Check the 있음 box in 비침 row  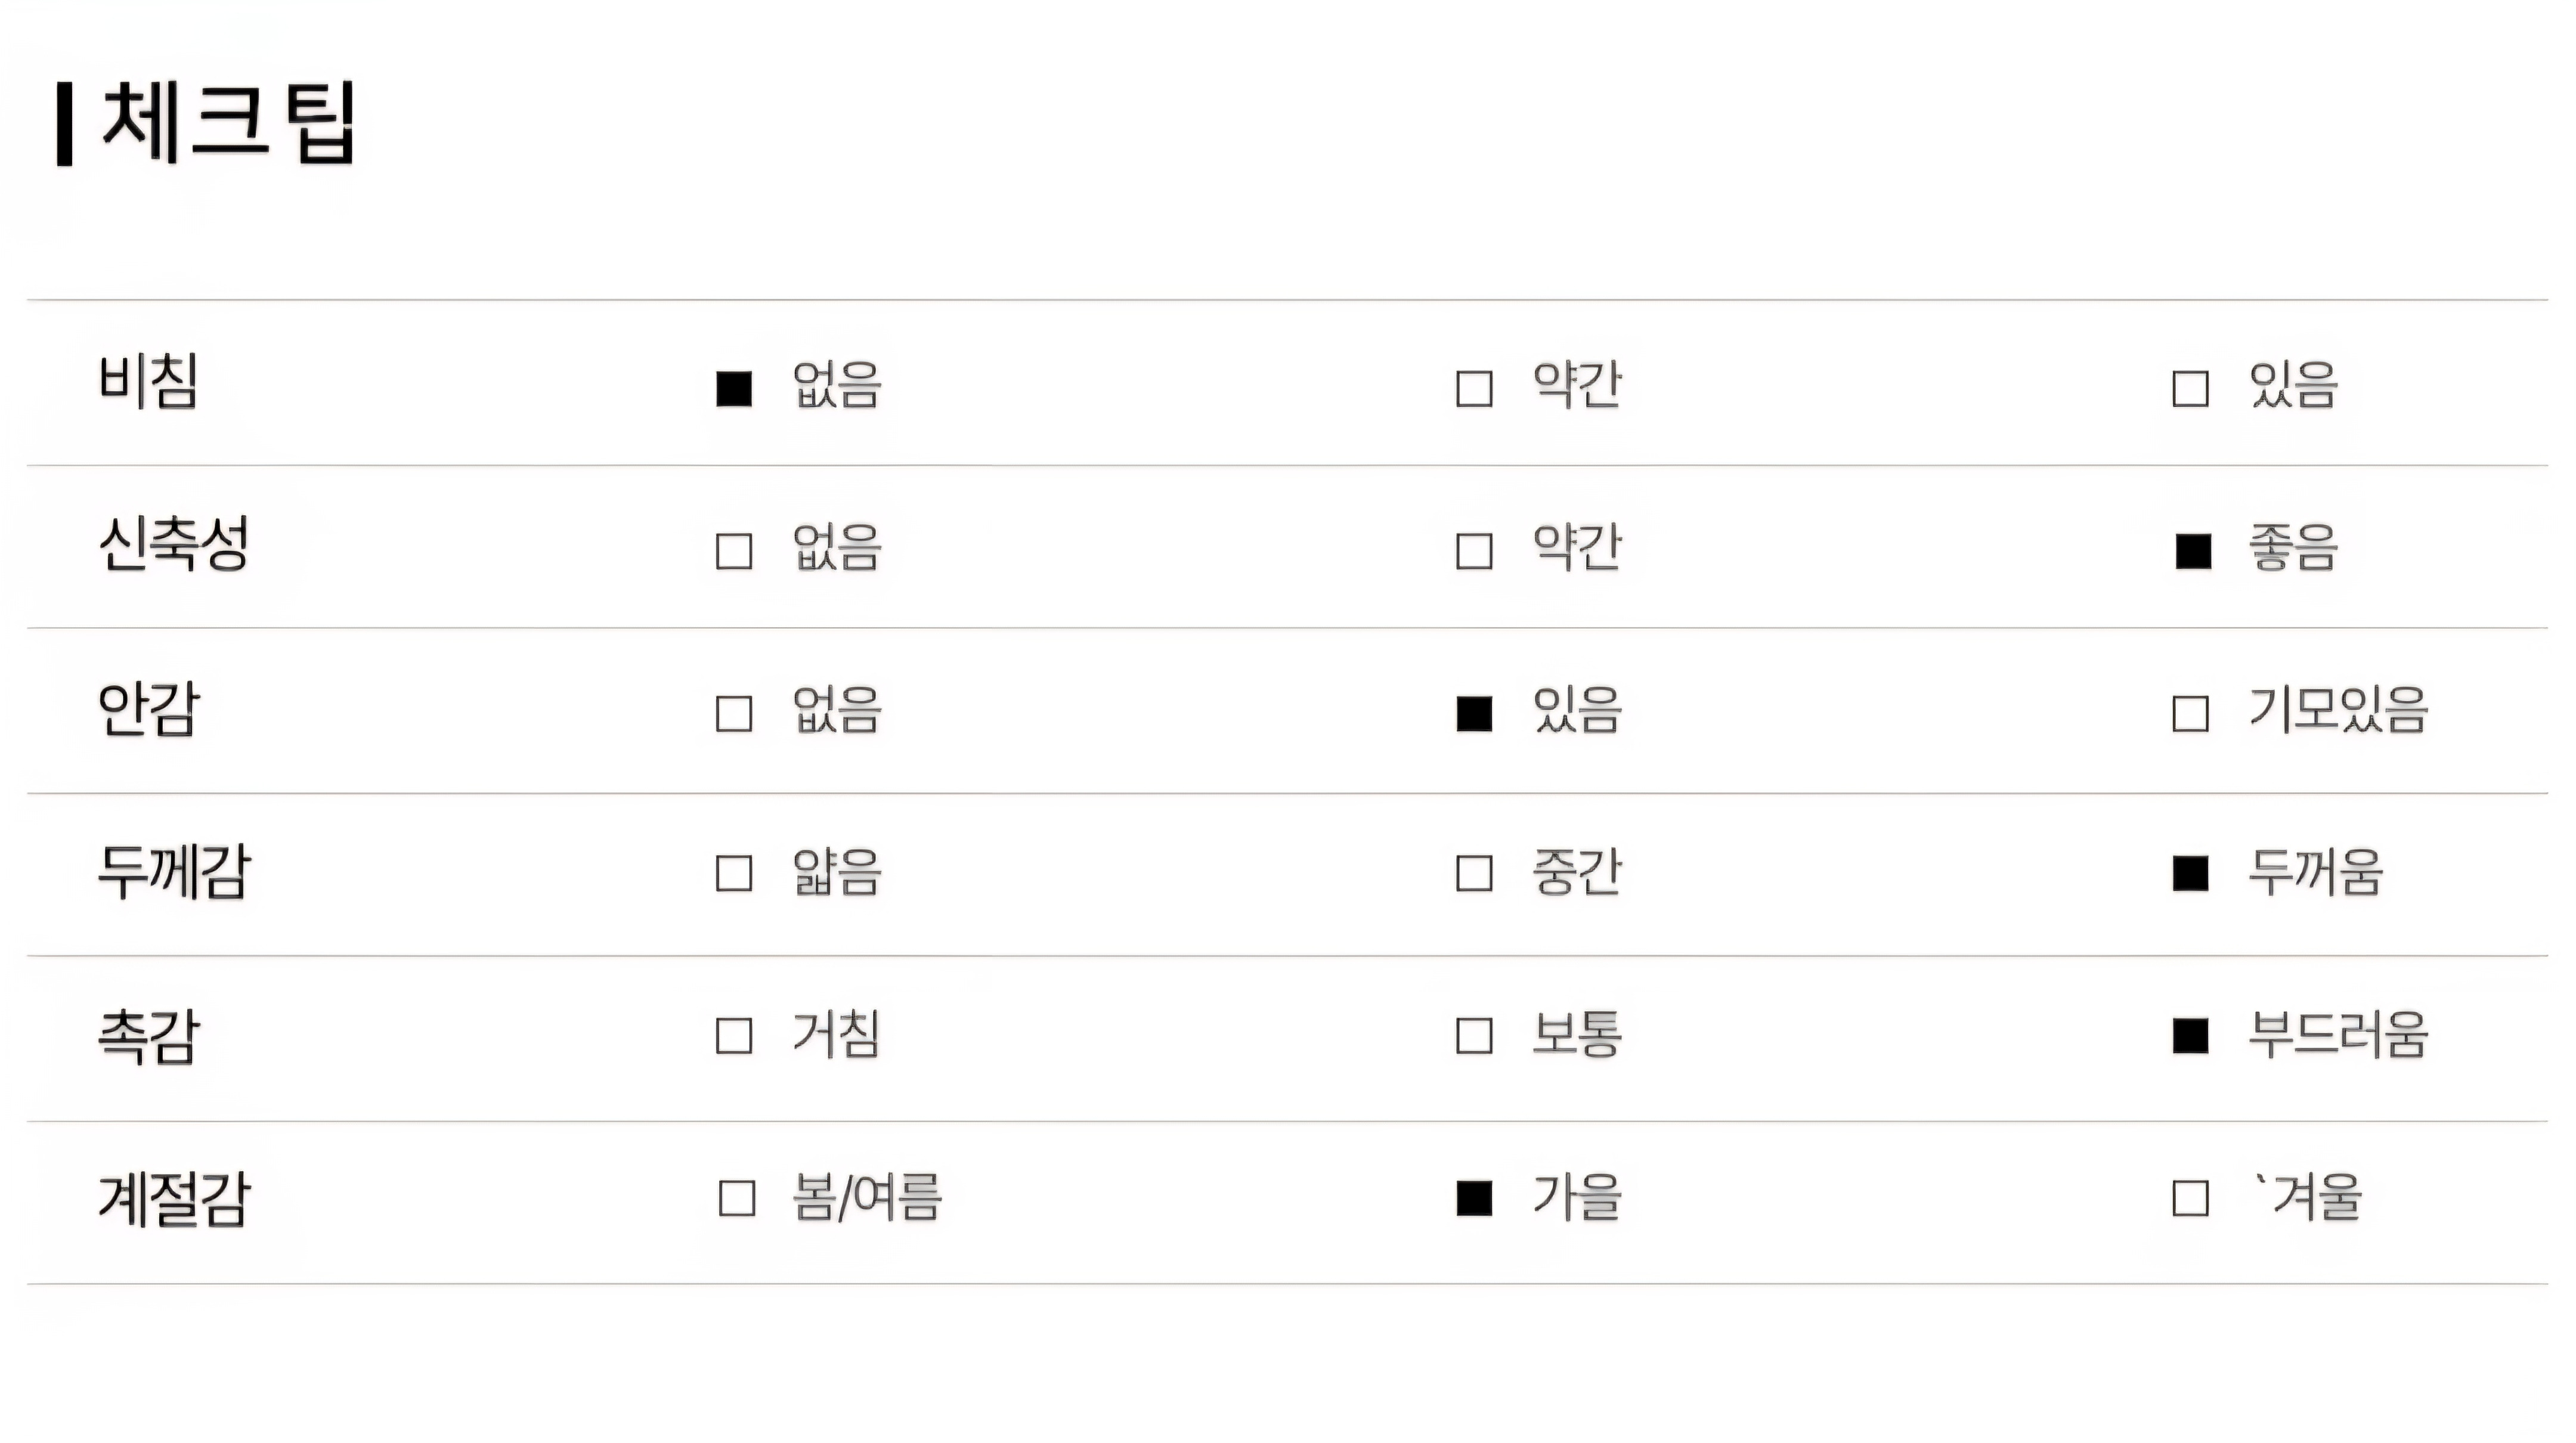tap(2190, 388)
